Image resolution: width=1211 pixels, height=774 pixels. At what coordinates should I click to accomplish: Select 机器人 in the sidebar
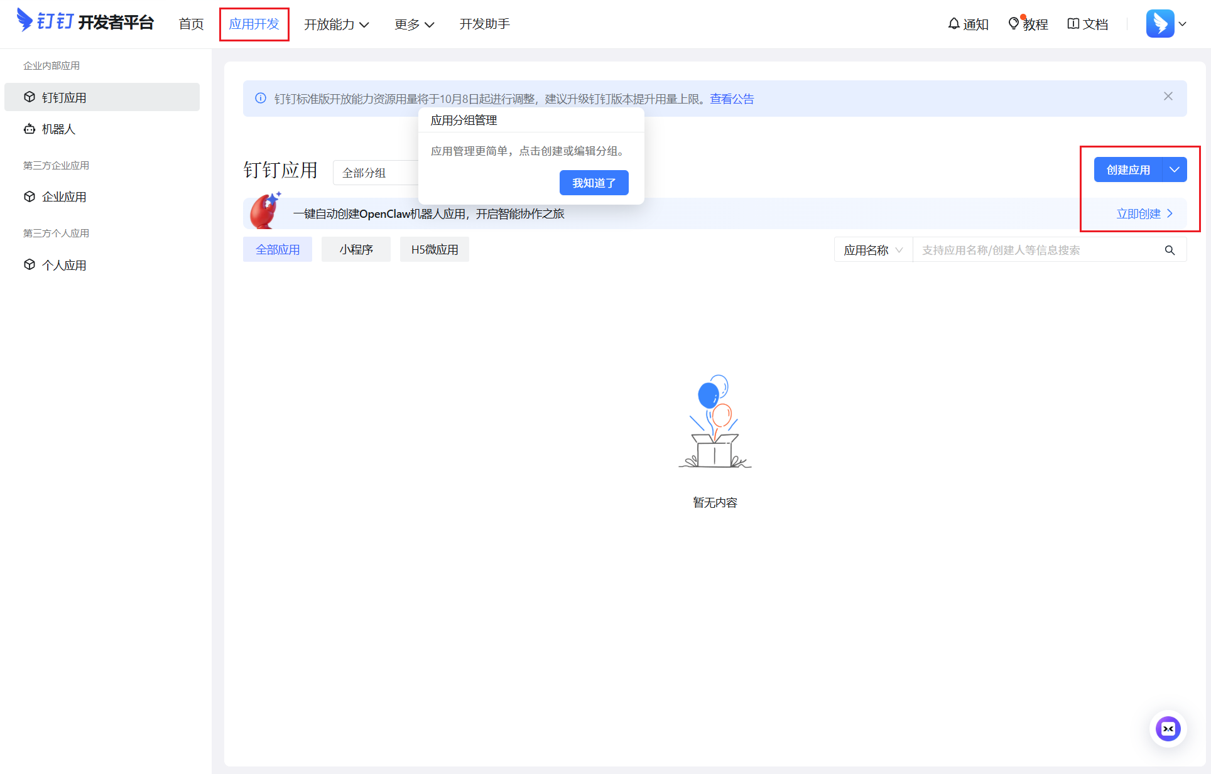58,129
